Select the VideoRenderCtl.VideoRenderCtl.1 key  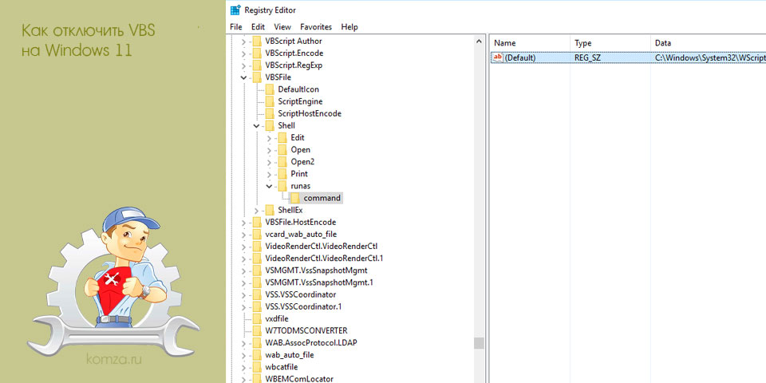(324, 258)
